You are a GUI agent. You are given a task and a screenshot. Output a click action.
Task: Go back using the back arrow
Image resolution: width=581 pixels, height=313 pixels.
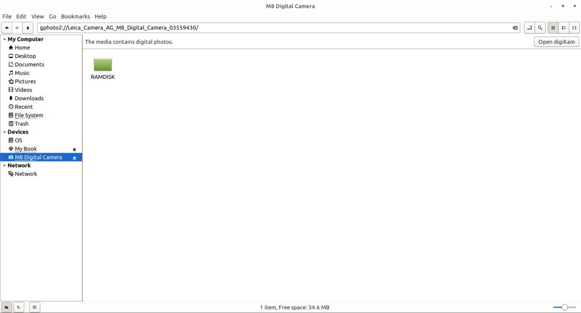click(x=6, y=28)
